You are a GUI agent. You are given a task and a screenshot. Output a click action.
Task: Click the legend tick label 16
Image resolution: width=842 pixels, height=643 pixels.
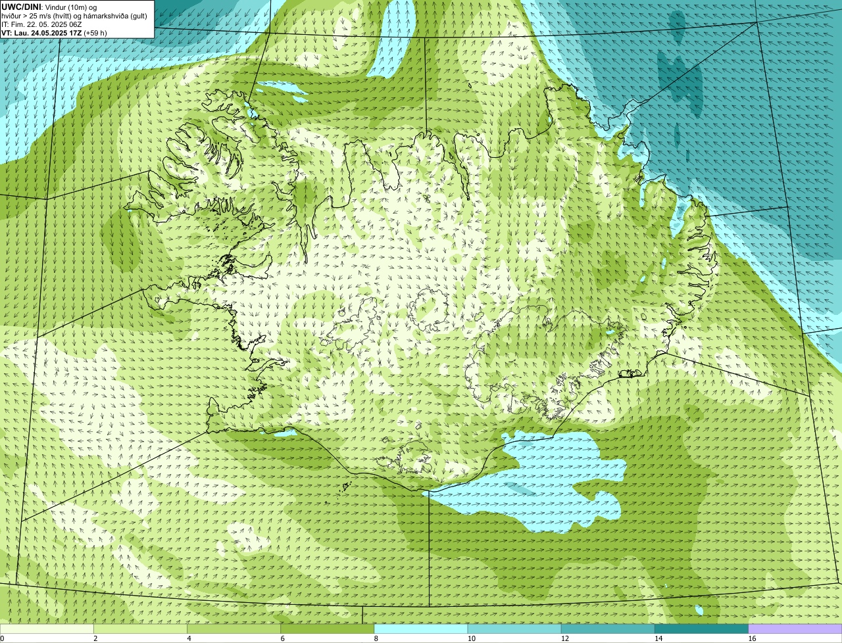click(752, 638)
